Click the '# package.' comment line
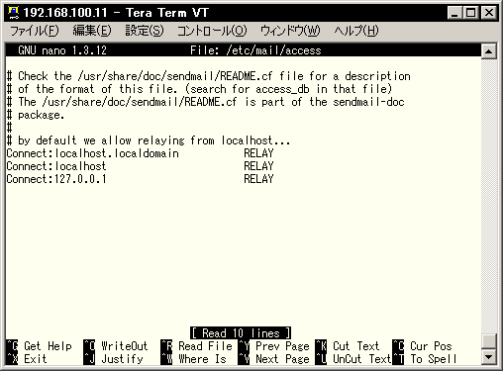 (36, 115)
